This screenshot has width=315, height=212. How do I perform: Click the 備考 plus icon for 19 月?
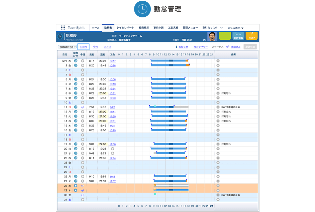point(218,144)
